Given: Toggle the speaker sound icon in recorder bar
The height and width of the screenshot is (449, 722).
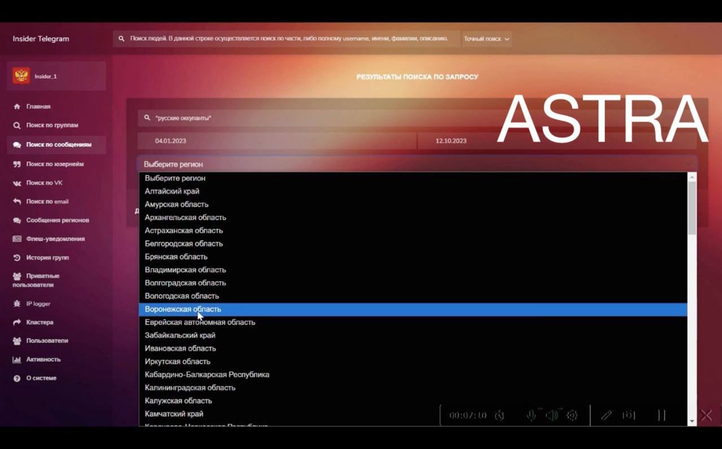Looking at the screenshot, I should point(552,415).
